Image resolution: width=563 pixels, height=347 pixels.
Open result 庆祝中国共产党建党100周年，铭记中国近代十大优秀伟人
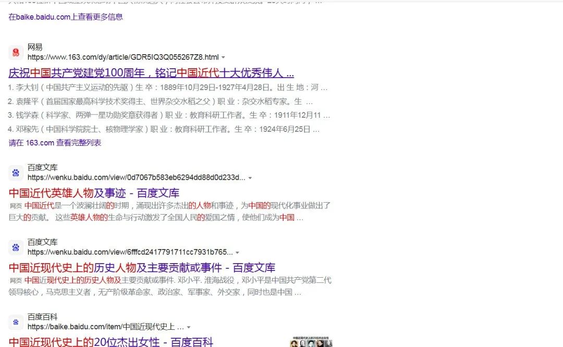(151, 73)
